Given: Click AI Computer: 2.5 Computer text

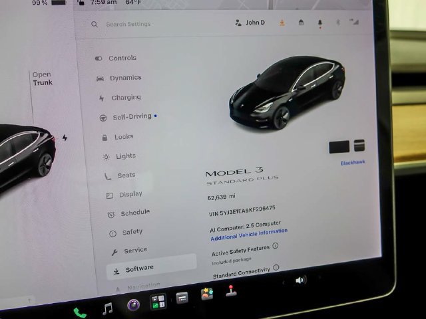Looking at the screenshot, I should pyautogui.click(x=245, y=226).
